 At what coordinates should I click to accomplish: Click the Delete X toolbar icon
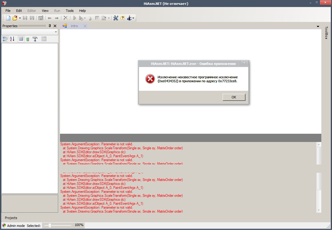tap(65, 18)
